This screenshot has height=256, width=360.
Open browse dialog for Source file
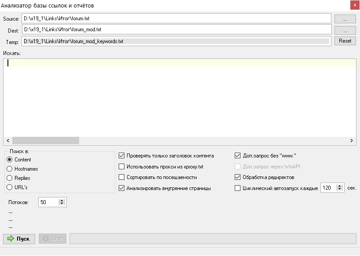point(345,19)
